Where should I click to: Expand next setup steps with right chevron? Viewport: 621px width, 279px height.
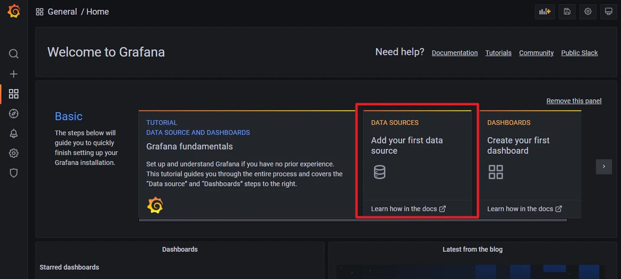604,166
